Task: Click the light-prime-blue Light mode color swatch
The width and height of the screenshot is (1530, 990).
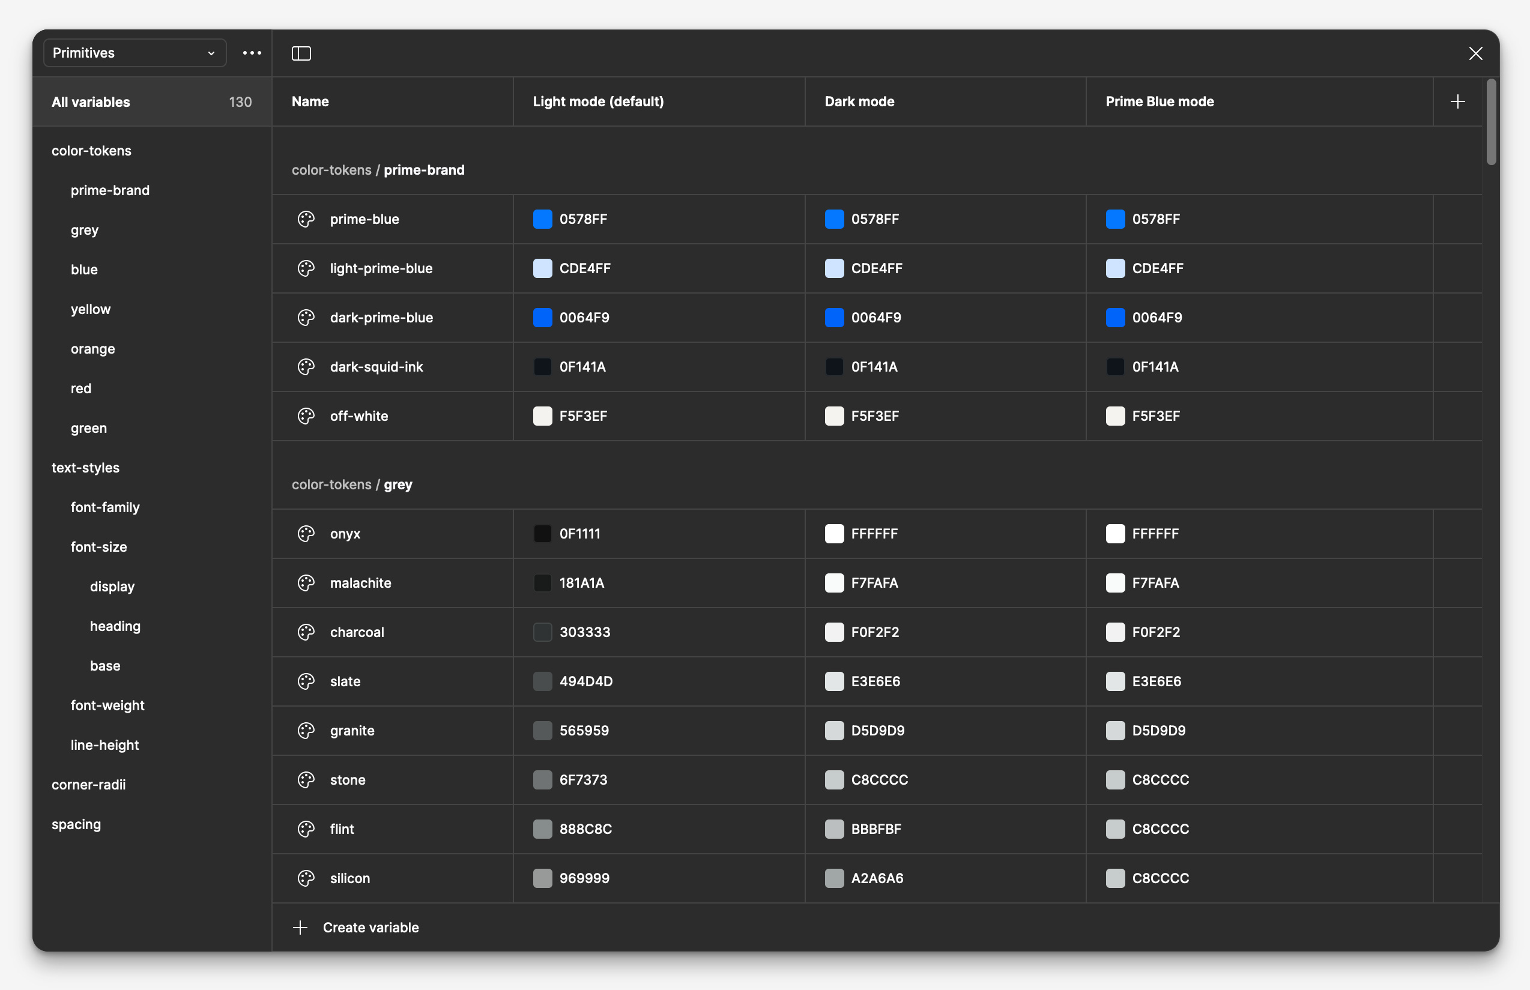Action: pyautogui.click(x=543, y=269)
